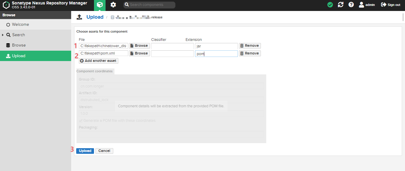Open the Help question mark icon
This screenshot has height=171, width=405.
(x=351, y=5)
